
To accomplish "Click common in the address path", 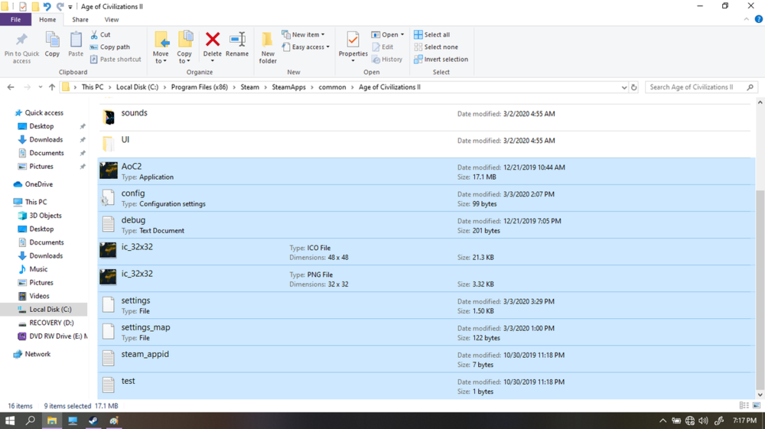I will 332,87.
